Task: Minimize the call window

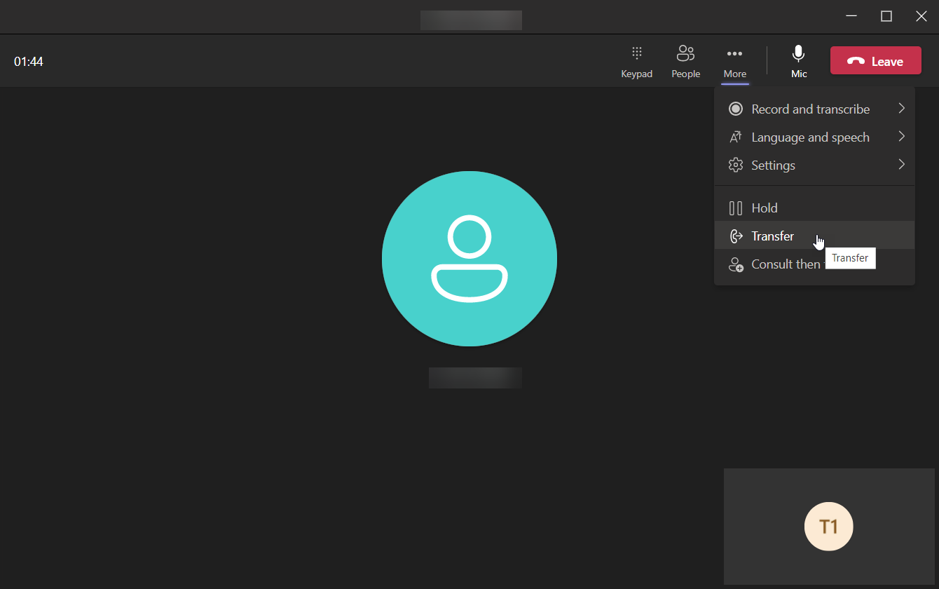Action: click(x=851, y=16)
